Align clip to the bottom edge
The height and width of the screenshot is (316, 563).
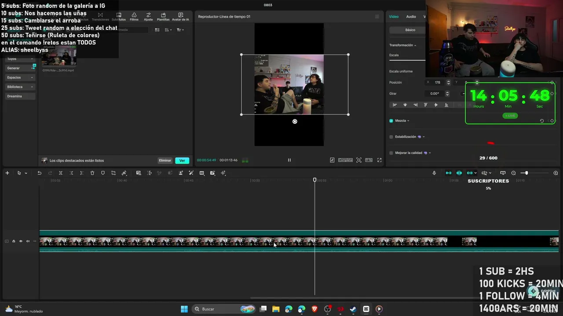[446, 105]
